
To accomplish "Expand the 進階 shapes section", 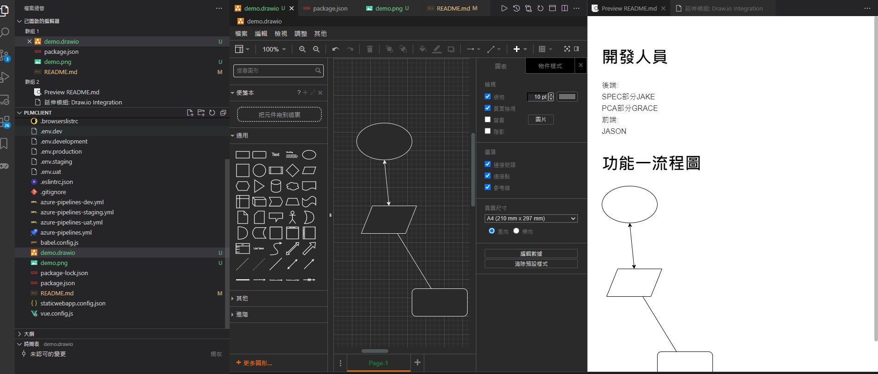I will 242,314.
